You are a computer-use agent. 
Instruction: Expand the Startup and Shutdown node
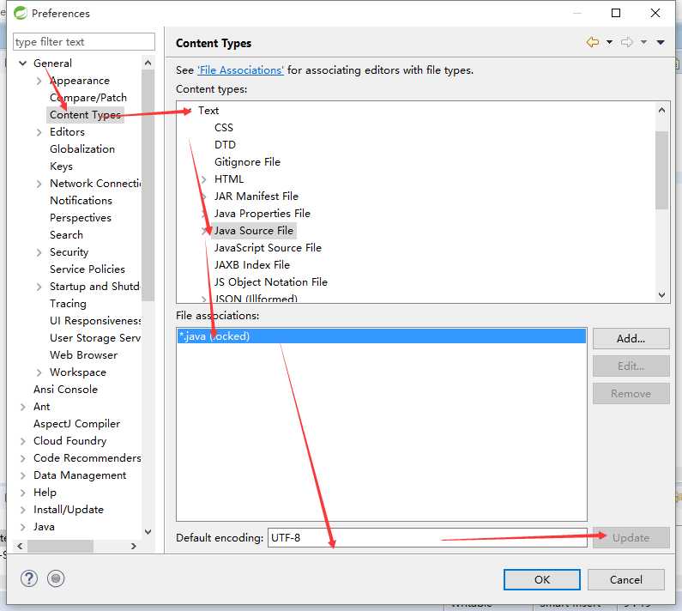[x=39, y=287]
